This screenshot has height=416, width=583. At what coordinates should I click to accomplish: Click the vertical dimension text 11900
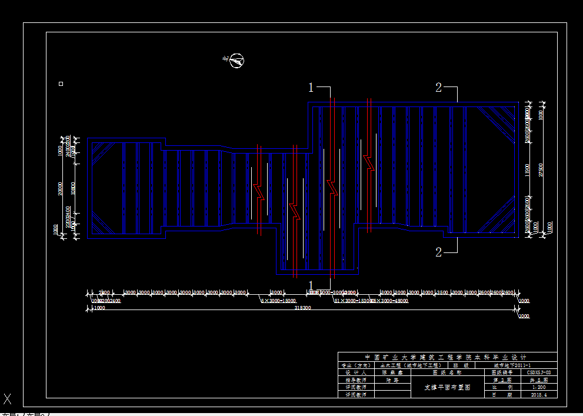point(527,170)
